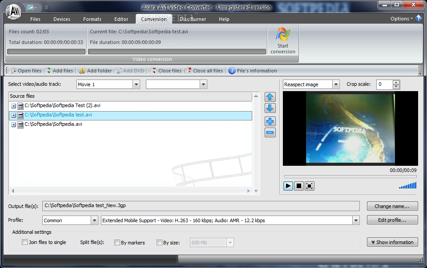Click file icon of Softpedia.avi
The image size is (427, 268).
pos(20,124)
